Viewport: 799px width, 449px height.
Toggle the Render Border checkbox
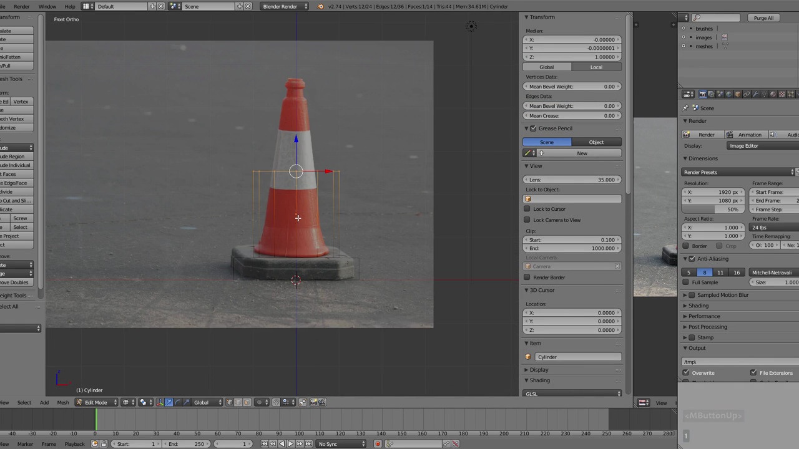[527, 278]
